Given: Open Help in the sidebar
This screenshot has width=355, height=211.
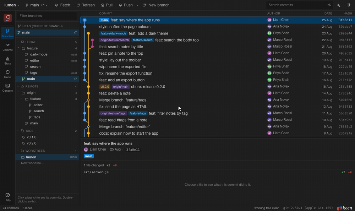Looking at the screenshot, I should pyautogui.click(x=7, y=197).
